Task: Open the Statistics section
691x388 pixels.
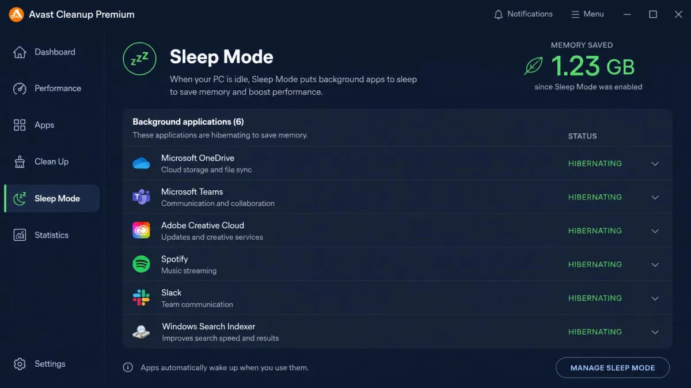Action: click(52, 235)
